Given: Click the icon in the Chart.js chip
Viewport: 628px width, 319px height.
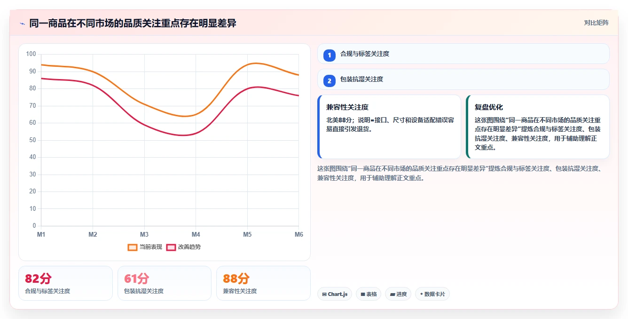Looking at the screenshot, I should [x=324, y=294].
